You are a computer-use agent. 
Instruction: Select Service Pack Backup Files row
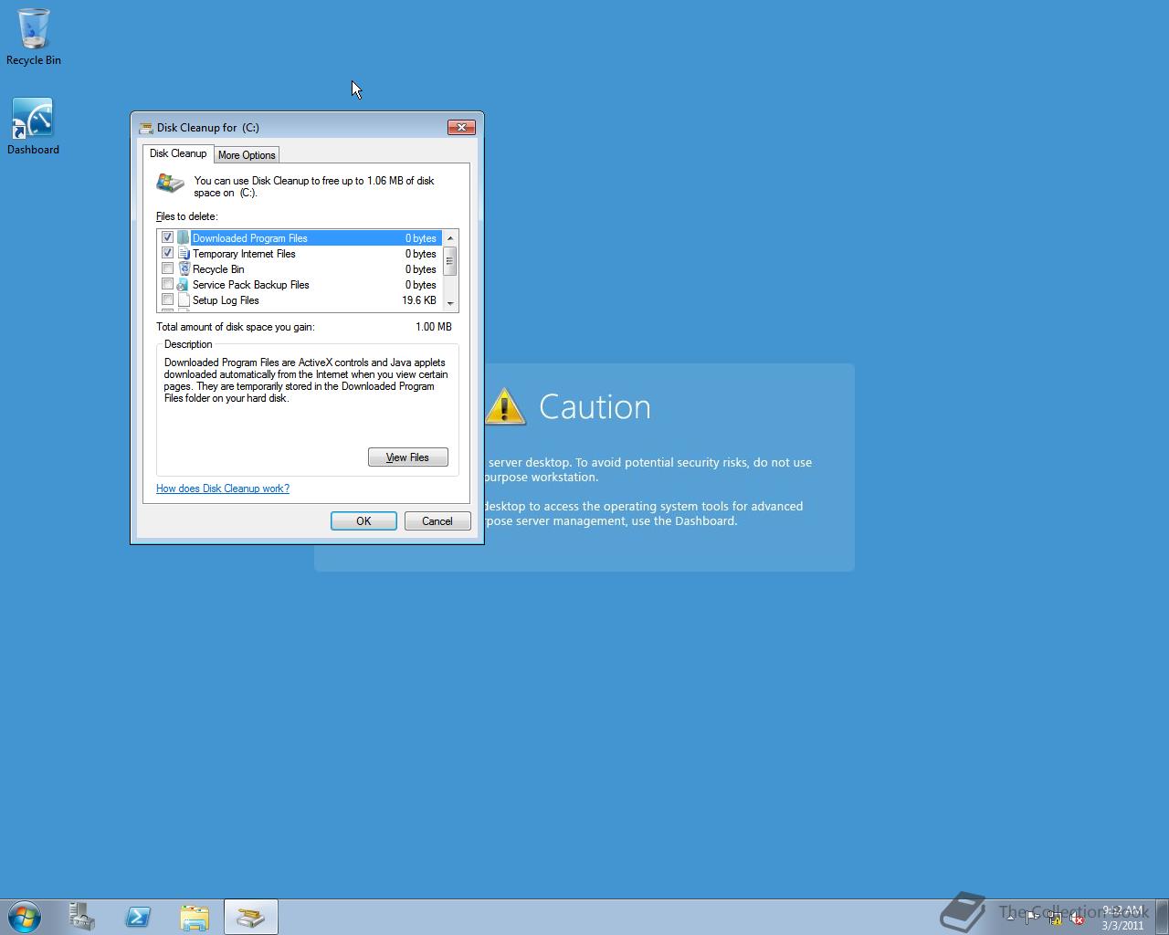coord(300,285)
